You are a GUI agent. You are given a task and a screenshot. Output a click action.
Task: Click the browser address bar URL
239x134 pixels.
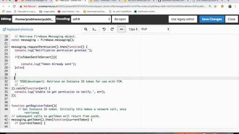(122, 6)
